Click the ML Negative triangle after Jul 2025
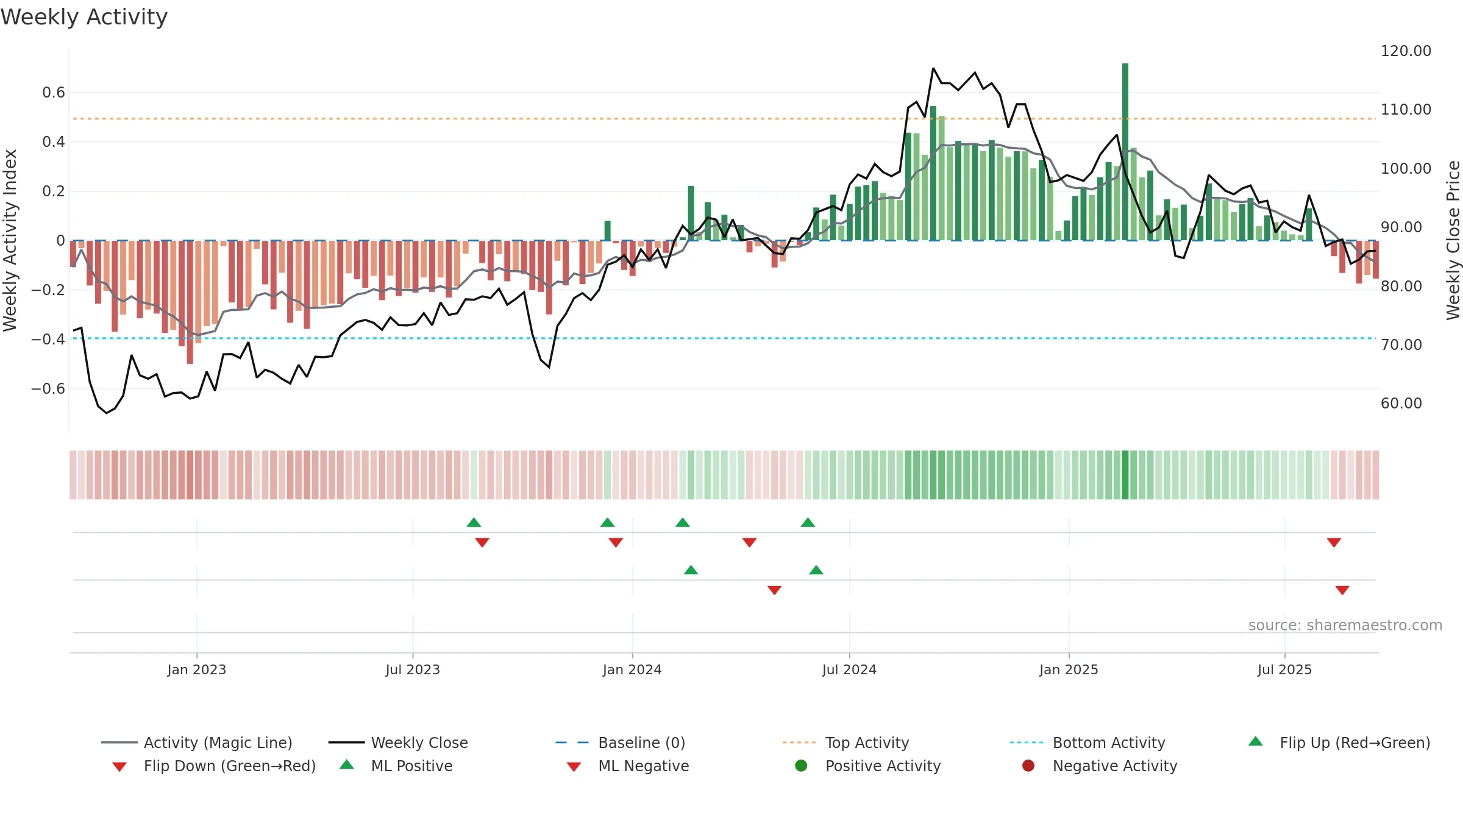 (x=1342, y=590)
